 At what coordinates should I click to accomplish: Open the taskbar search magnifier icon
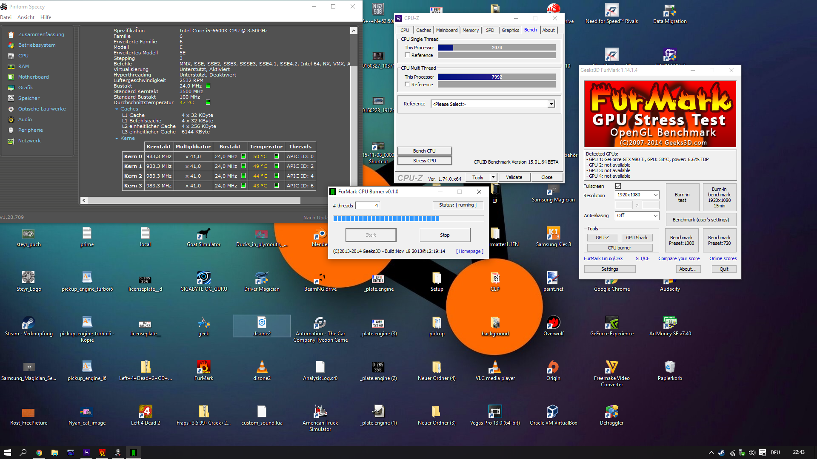pyautogui.click(x=23, y=453)
